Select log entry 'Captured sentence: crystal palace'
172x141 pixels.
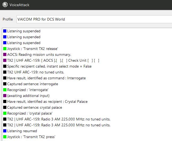[x=35, y=107]
